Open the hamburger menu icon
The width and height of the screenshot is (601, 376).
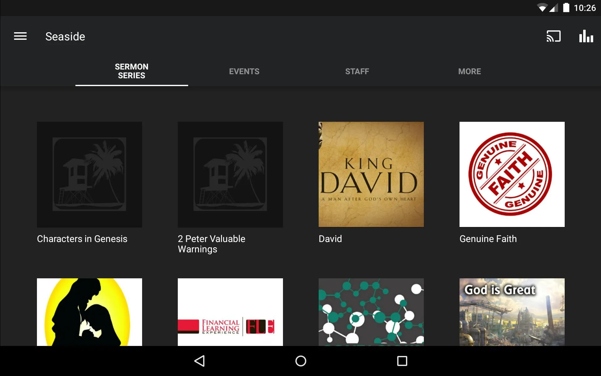point(20,36)
